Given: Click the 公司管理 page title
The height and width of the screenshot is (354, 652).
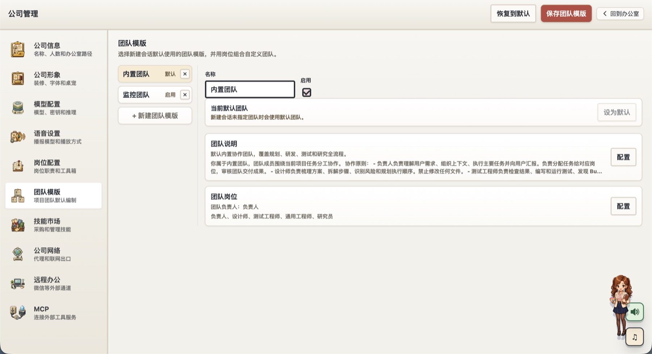Looking at the screenshot, I should [23, 14].
